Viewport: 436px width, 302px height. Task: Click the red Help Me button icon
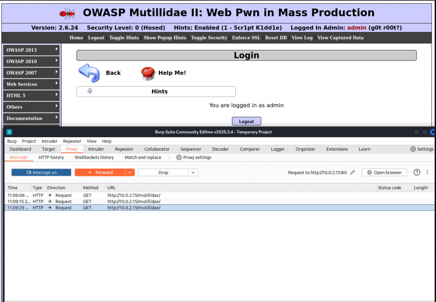pyautogui.click(x=148, y=74)
